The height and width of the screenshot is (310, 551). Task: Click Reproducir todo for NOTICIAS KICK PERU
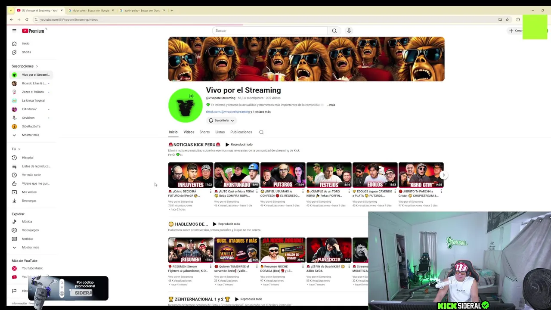click(239, 145)
